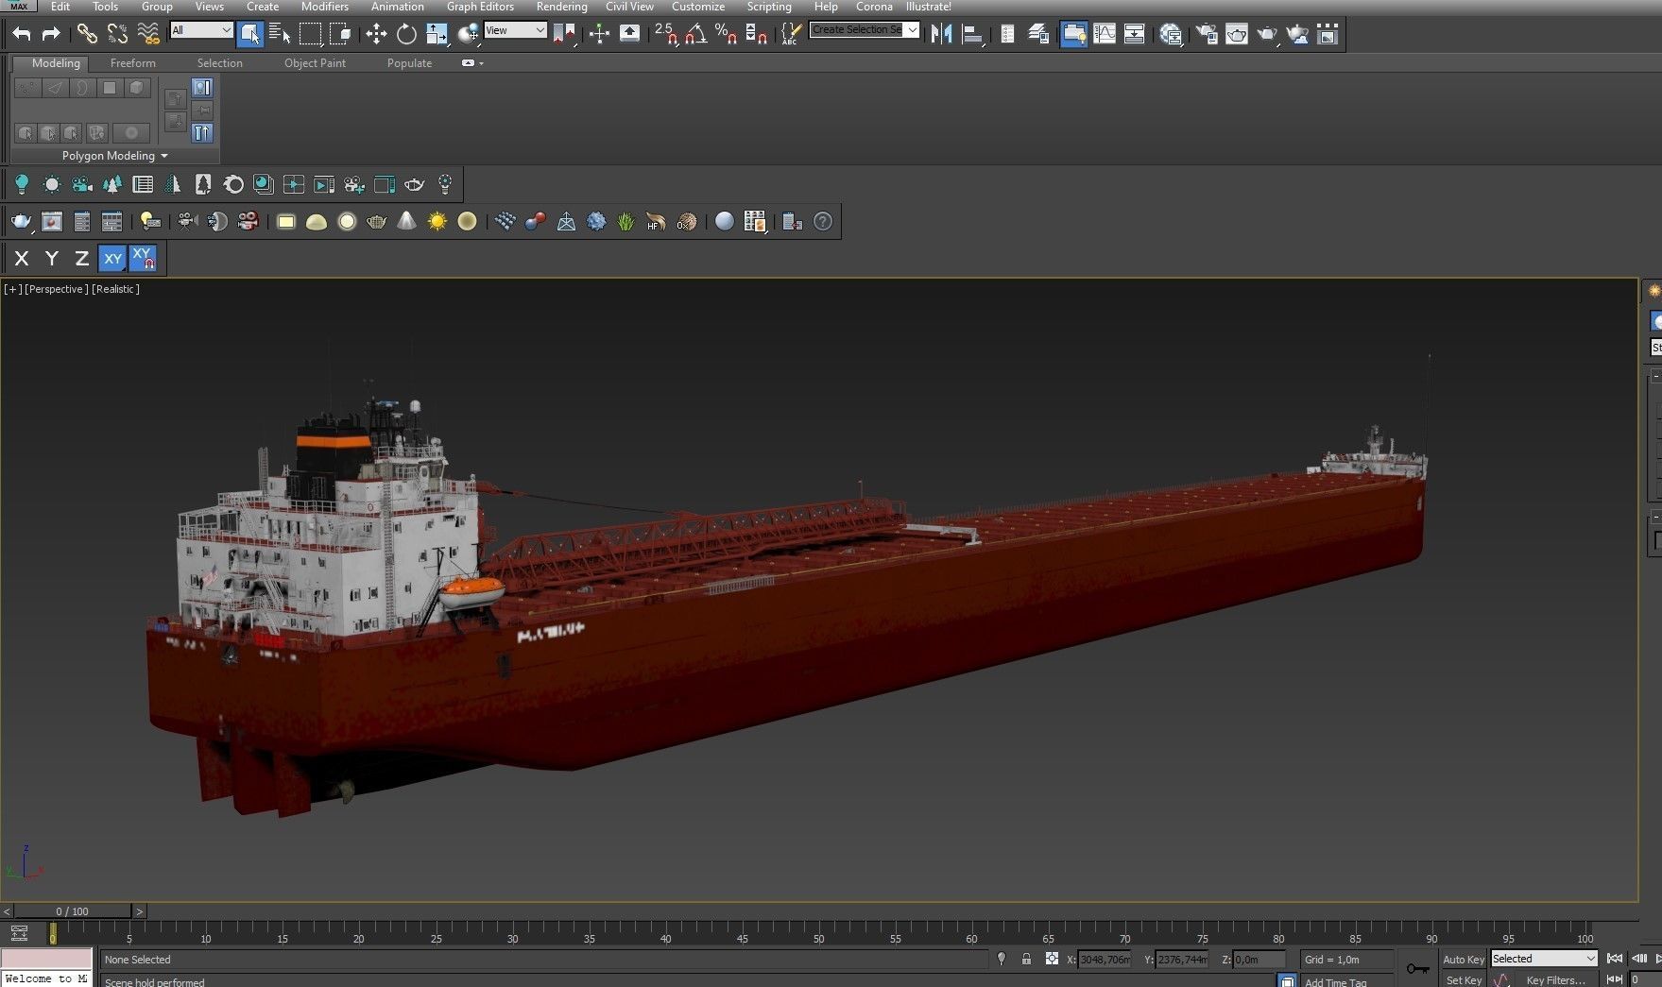This screenshot has height=987, width=1662.
Task: Restrict transform to the Z axis
Action: point(82,258)
